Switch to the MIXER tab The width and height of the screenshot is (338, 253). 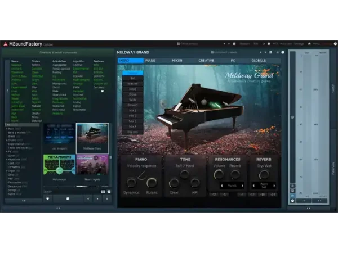click(x=177, y=61)
